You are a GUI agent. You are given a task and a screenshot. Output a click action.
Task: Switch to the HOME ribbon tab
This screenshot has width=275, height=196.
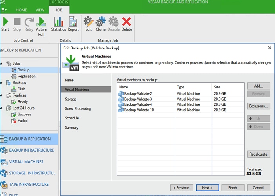[22, 10]
